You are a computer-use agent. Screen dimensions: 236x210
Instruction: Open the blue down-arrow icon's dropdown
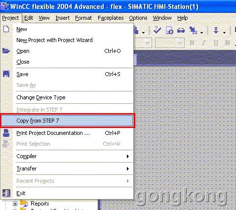coord(224,33)
